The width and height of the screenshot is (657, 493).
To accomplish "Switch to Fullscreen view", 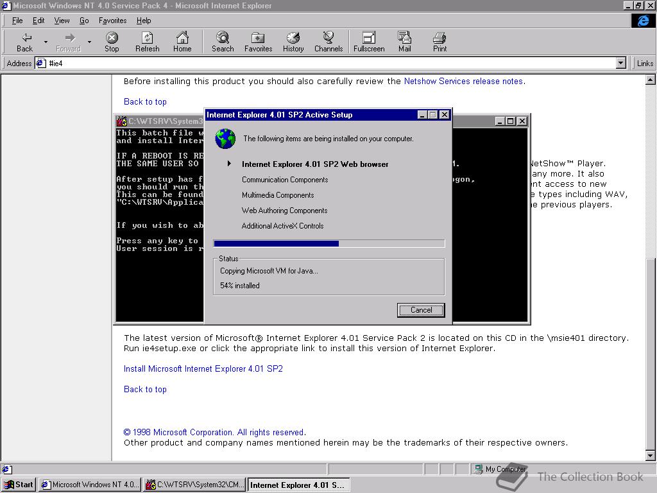I will click(x=369, y=42).
